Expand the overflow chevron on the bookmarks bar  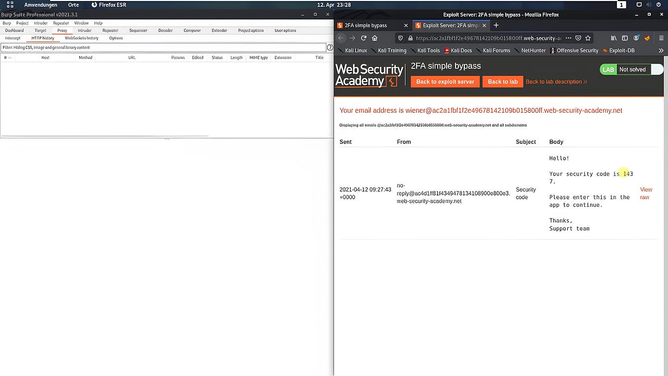click(x=662, y=50)
